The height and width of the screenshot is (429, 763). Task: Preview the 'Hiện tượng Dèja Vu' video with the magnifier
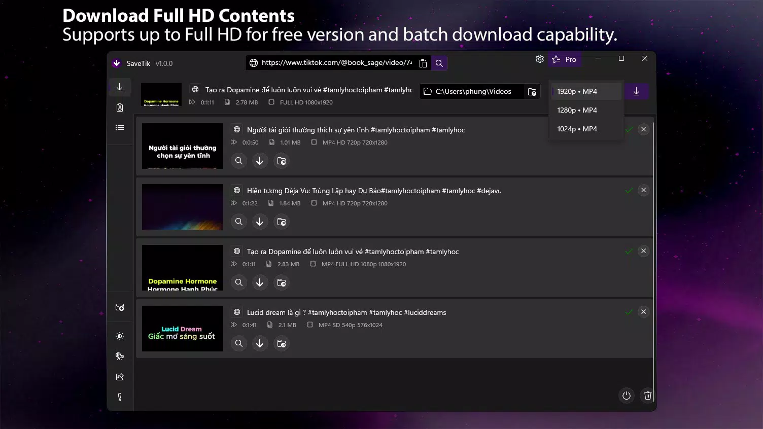point(239,222)
